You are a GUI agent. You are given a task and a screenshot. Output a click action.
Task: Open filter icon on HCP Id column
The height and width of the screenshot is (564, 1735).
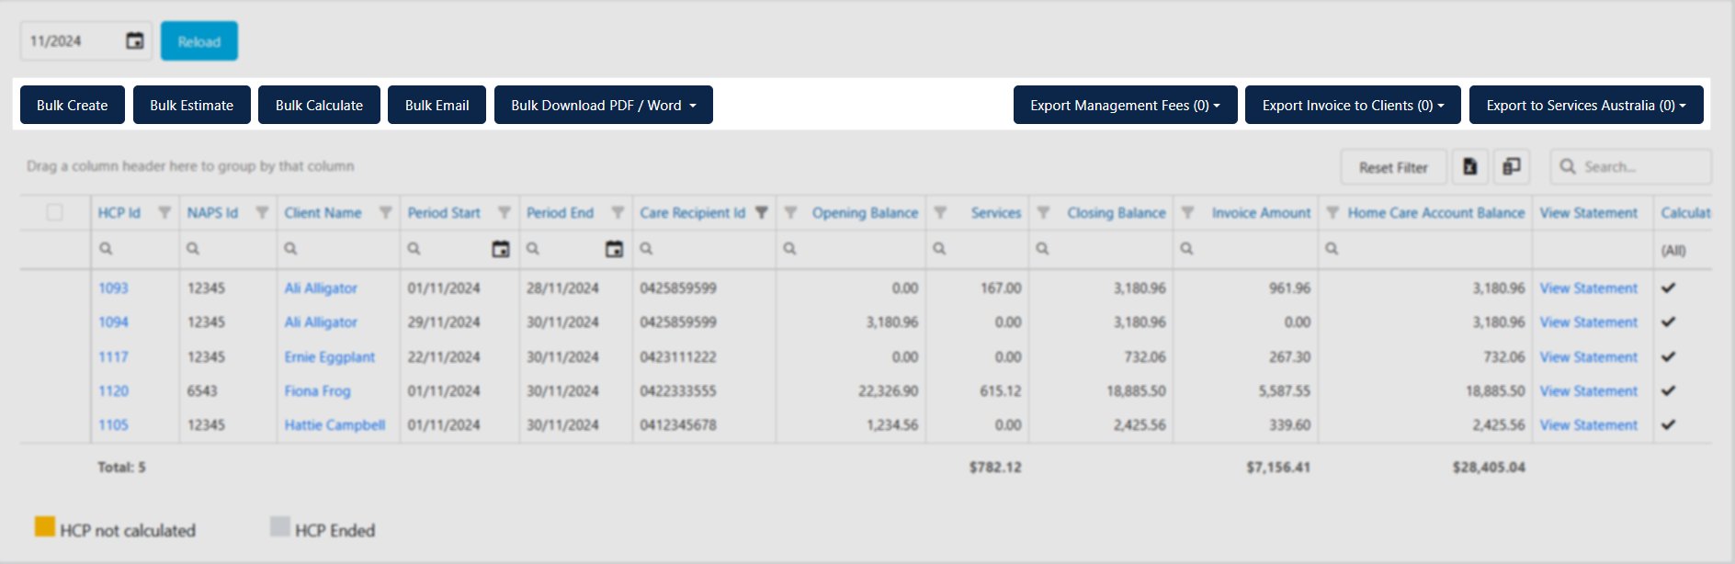[x=164, y=212]
